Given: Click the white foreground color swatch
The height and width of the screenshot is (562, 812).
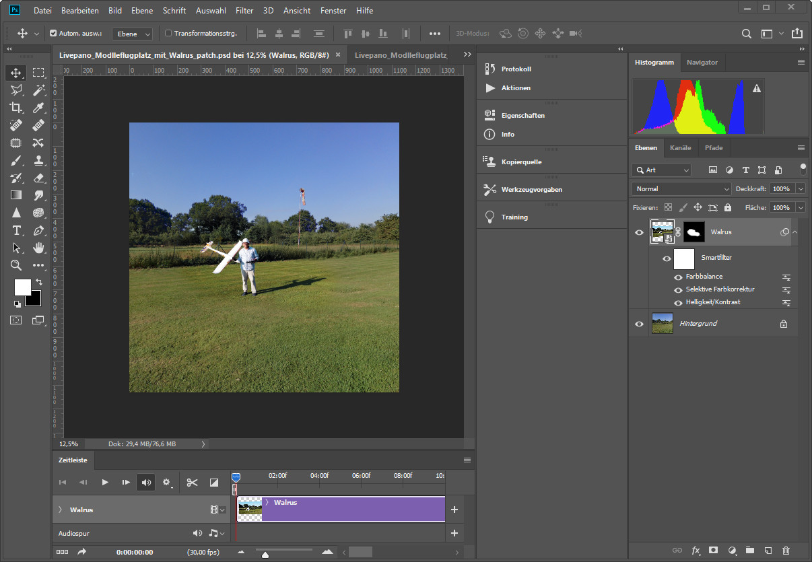Looking at the screenshot, I should coord(22,287).
